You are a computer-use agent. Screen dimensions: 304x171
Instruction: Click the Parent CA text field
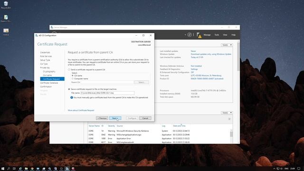[x=107, y=82]
